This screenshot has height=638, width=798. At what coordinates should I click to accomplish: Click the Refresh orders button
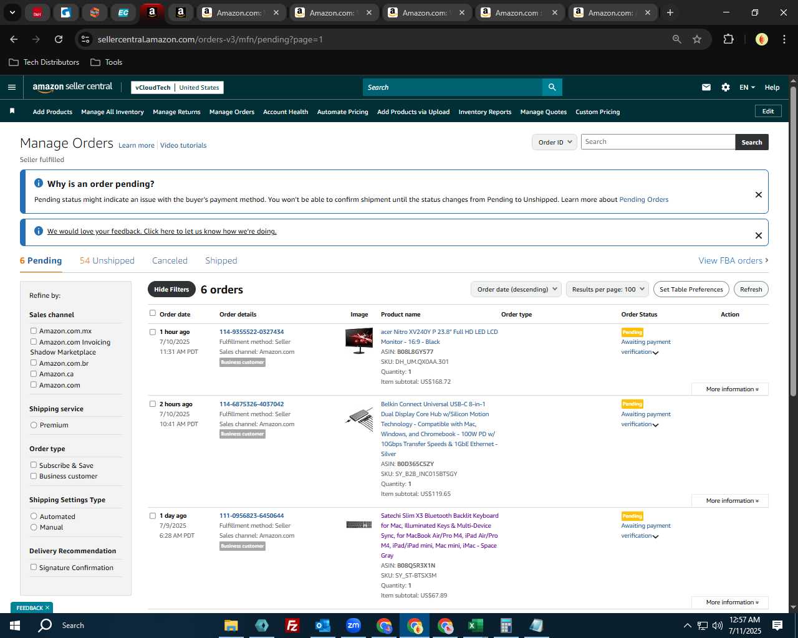[x=751, y=289]
